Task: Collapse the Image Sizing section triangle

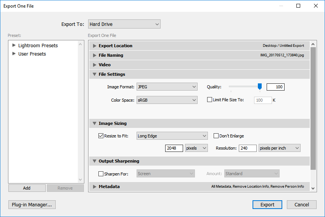Action: point(95,123)
